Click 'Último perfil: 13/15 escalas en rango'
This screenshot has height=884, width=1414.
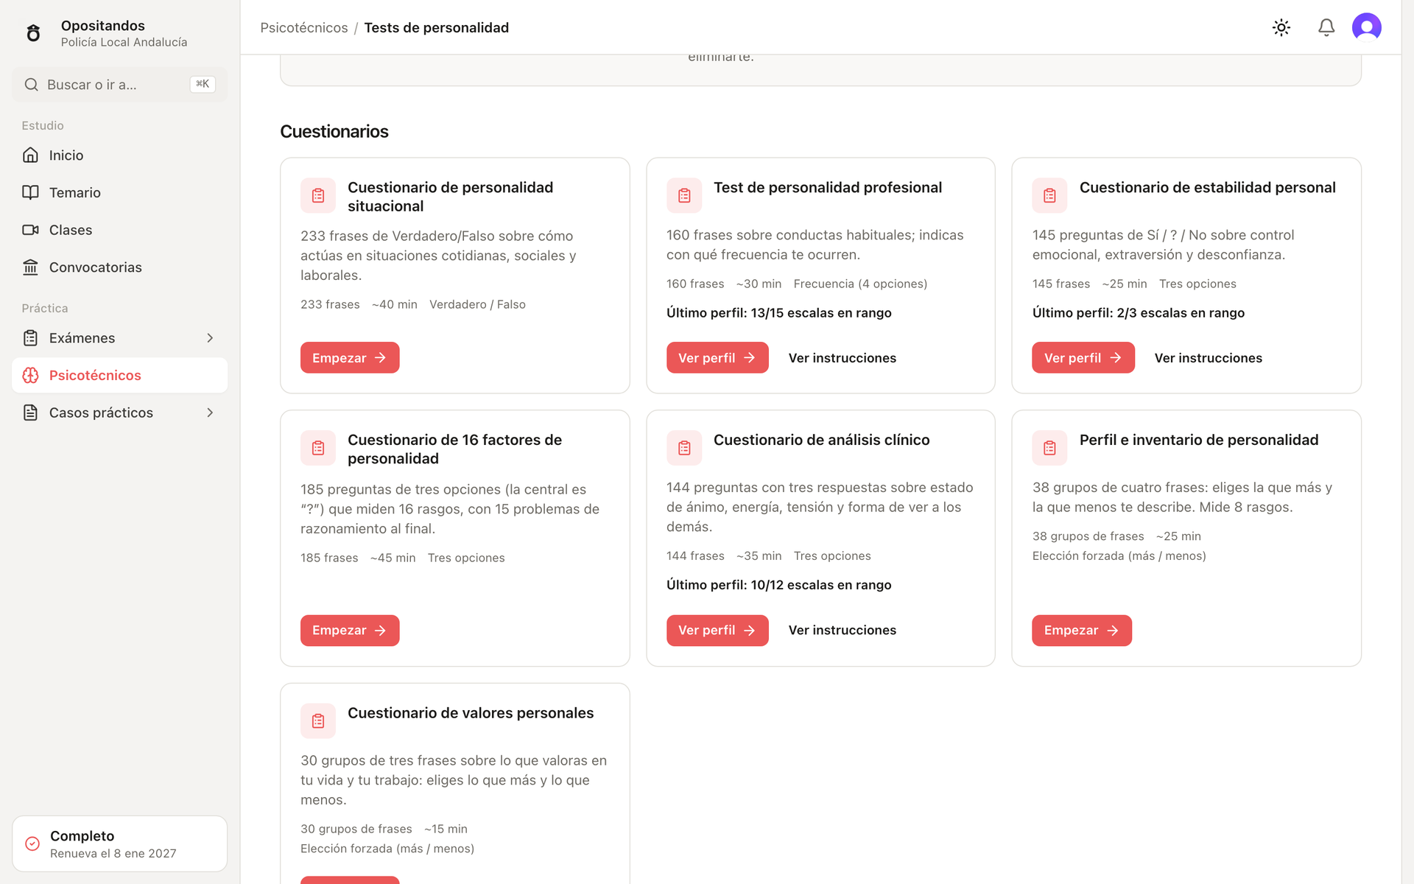click(x=778, y=313)
